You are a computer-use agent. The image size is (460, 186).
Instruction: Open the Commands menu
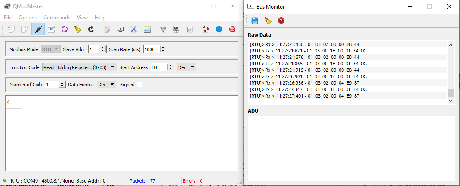click(x=57, y=18)
